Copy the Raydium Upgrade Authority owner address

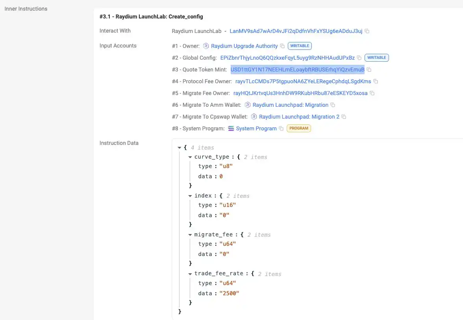point(282,46)
